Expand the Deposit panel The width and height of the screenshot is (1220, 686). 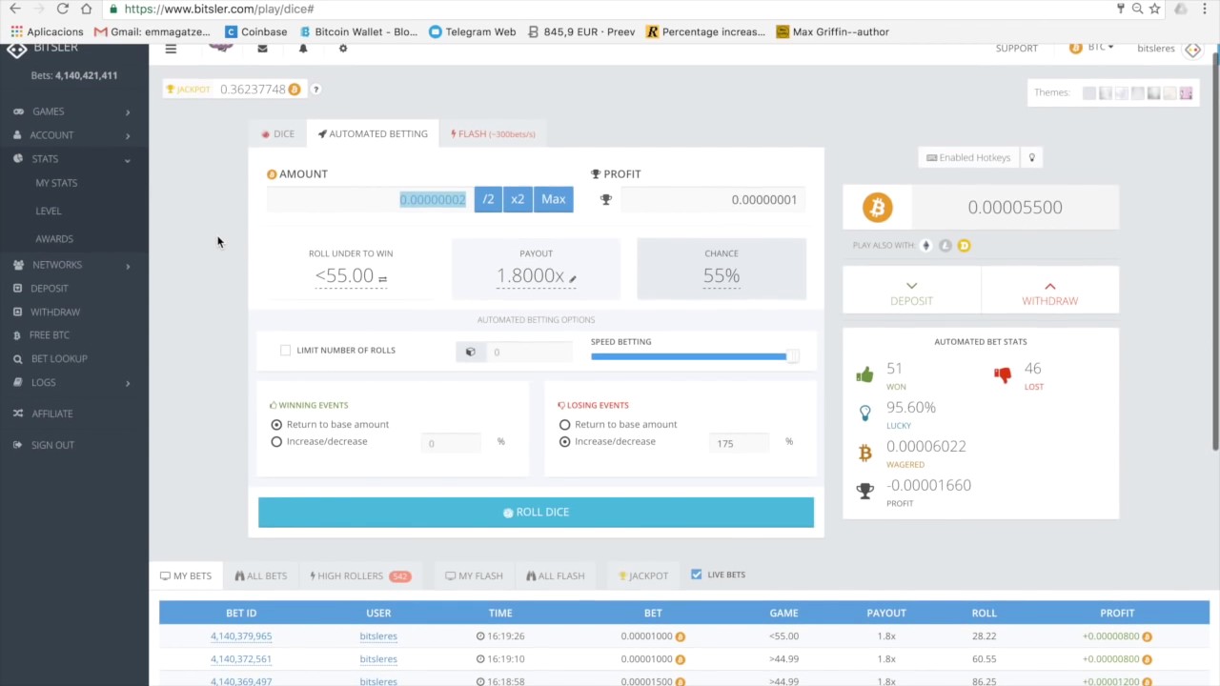pos(911,292)
